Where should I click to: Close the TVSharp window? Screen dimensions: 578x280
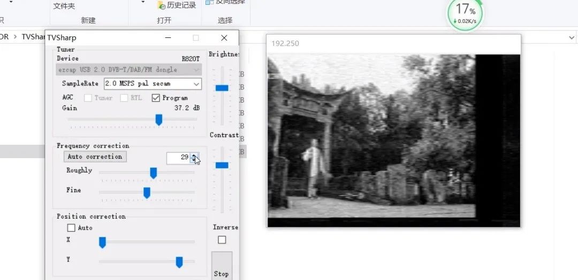pyautogui.click(x=224, y=38)
